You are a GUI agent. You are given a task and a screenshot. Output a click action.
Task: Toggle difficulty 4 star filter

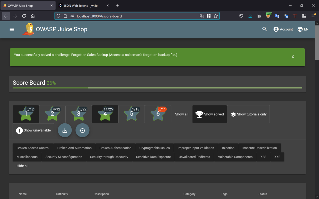click(105, 114)
